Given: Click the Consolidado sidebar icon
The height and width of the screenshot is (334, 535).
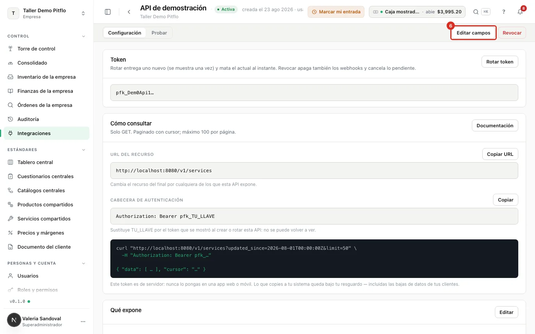Looking at the screenshot, I should (x=10, y=63).
